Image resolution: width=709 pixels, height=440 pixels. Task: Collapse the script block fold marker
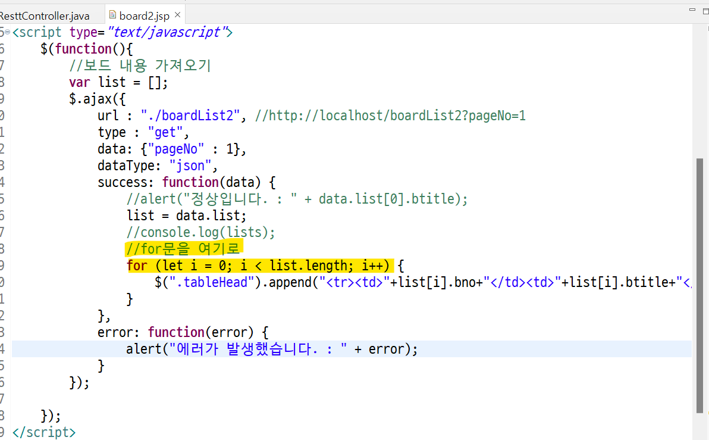[x=8, y=32]
